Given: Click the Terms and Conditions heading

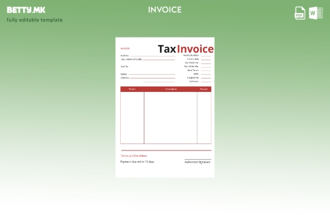Looking at the screenshot, I should (x=134, y=156).
